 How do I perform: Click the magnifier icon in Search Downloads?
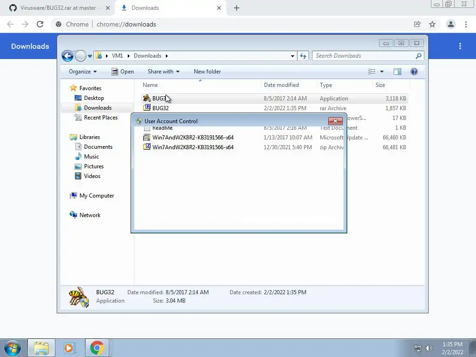point(418,56)
